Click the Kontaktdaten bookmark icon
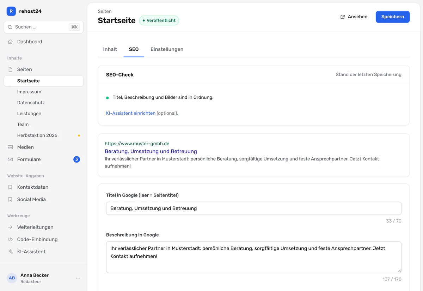Image resolution: width=423 pixels, height=291 pixels. tap(10, 187)
